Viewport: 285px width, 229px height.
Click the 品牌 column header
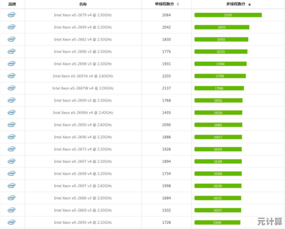pyautogui.click(x=12, y=4)
